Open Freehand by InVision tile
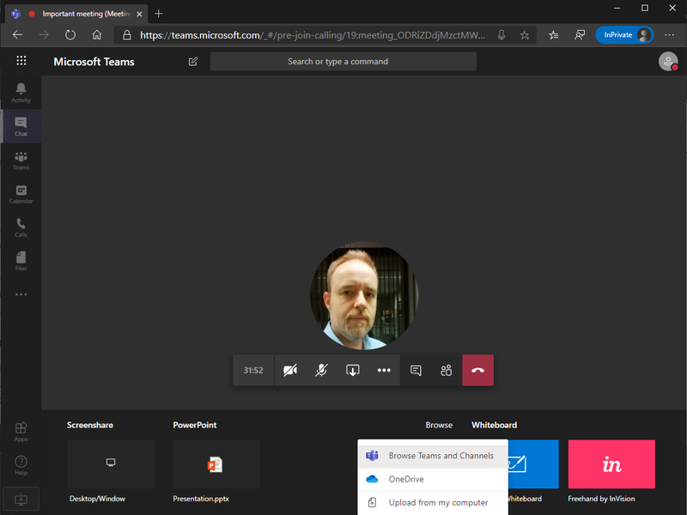The height and width of the screenshot is (515, 687). tap(611, 464)
